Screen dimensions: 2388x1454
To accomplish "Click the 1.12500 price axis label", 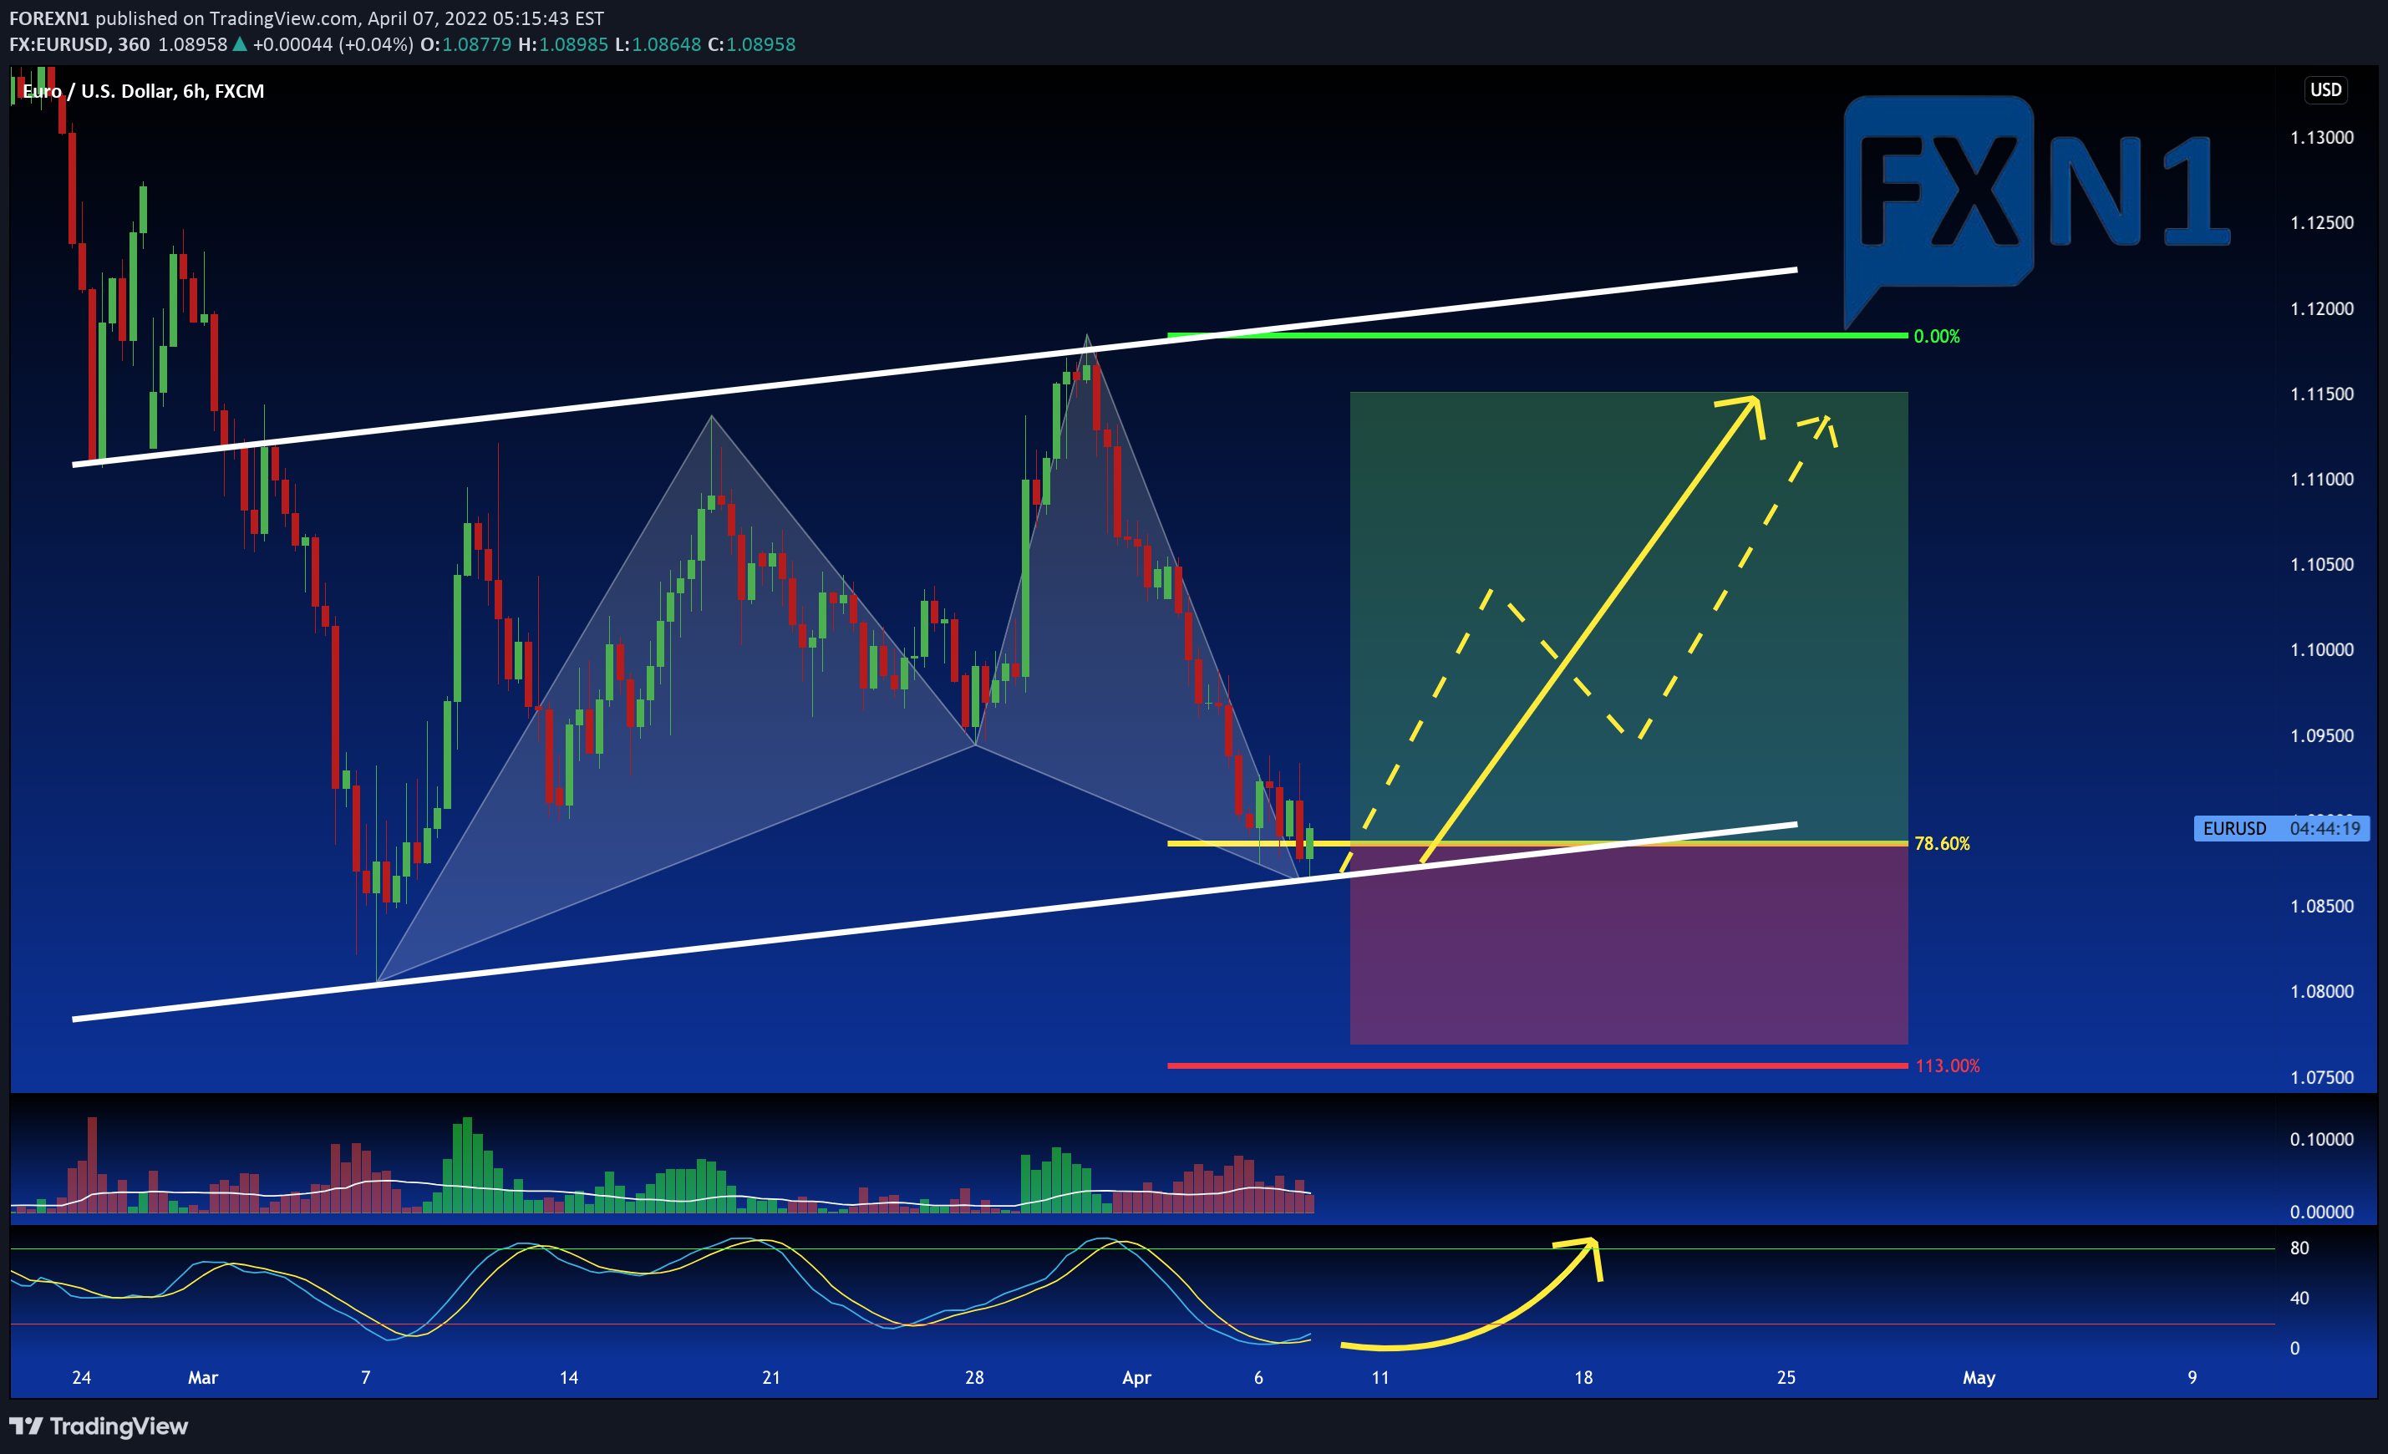I will tap(2321, 223).
